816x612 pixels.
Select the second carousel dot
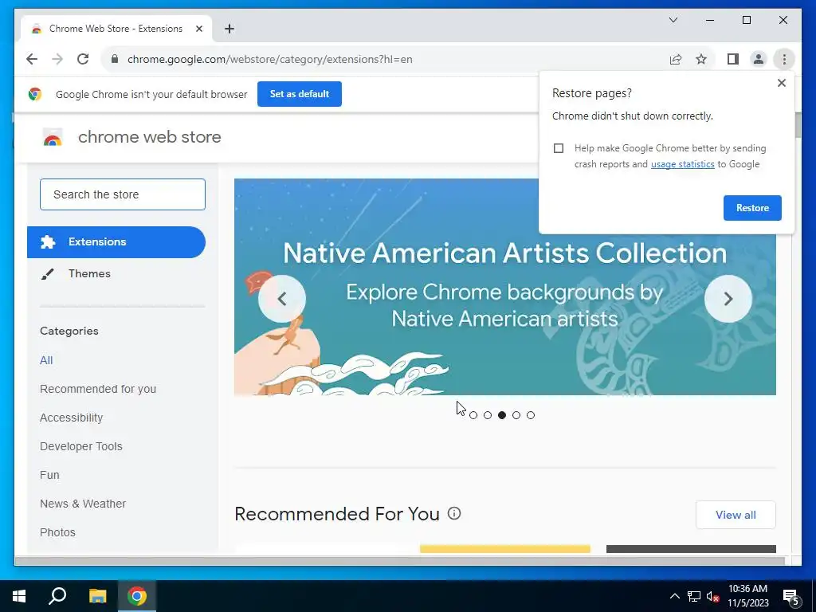(x=488, y=414)
